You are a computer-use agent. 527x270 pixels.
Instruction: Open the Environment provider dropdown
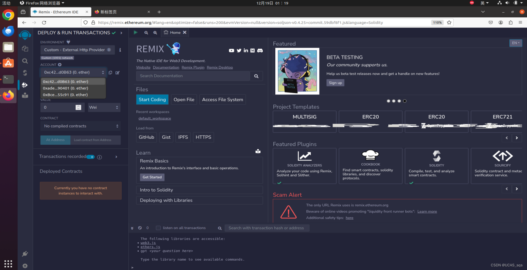tap(77, 50)
